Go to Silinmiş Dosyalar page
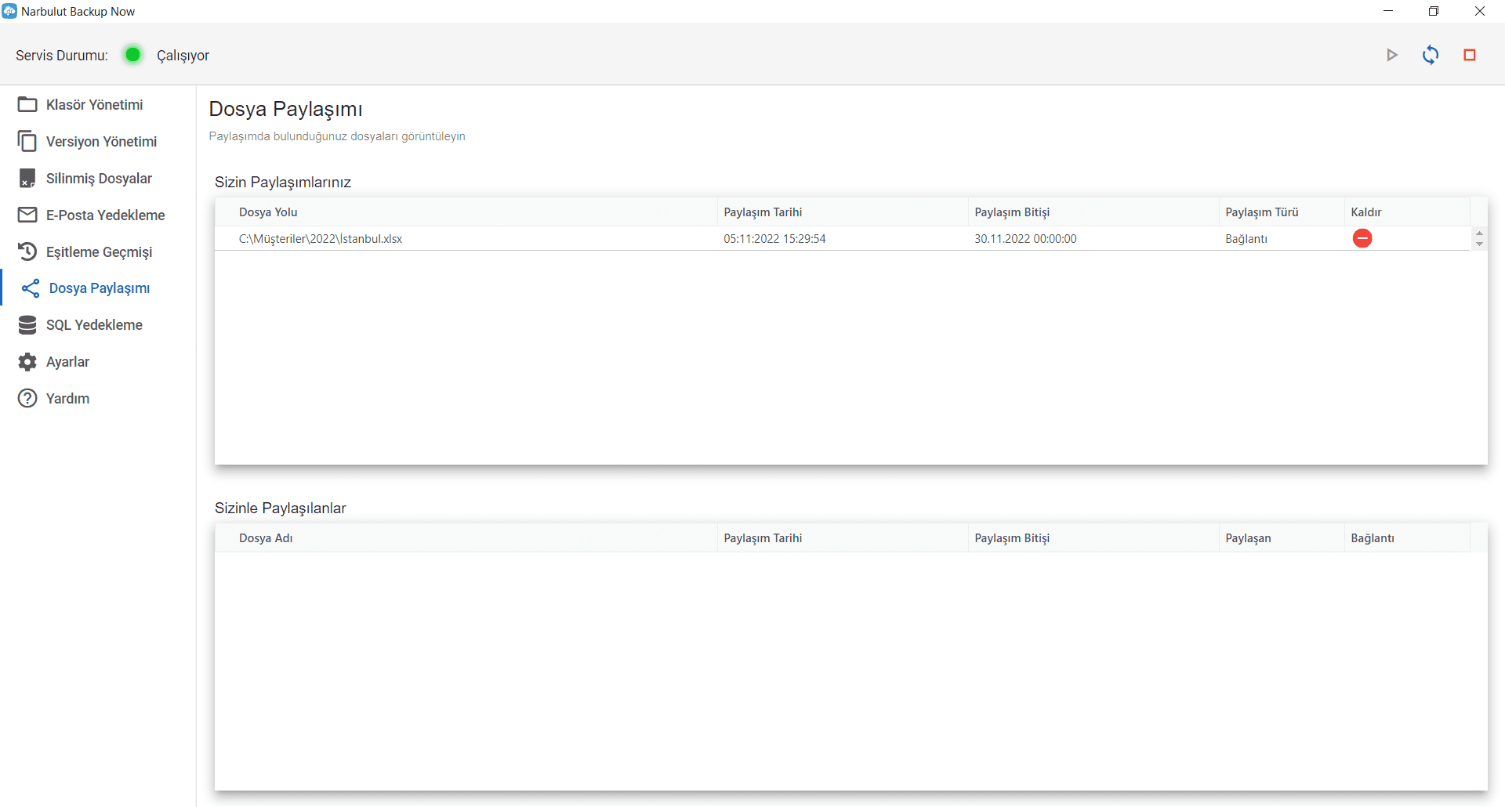1505x807 pixels. point(99,179)
